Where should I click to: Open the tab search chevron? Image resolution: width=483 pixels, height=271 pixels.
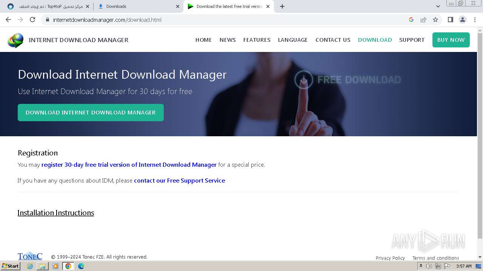click(438, 6)
